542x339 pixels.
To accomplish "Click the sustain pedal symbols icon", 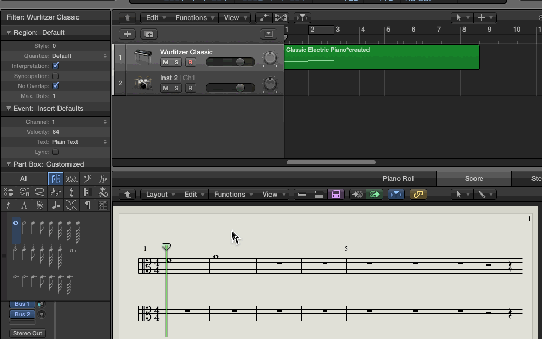I will click(71, 179).
